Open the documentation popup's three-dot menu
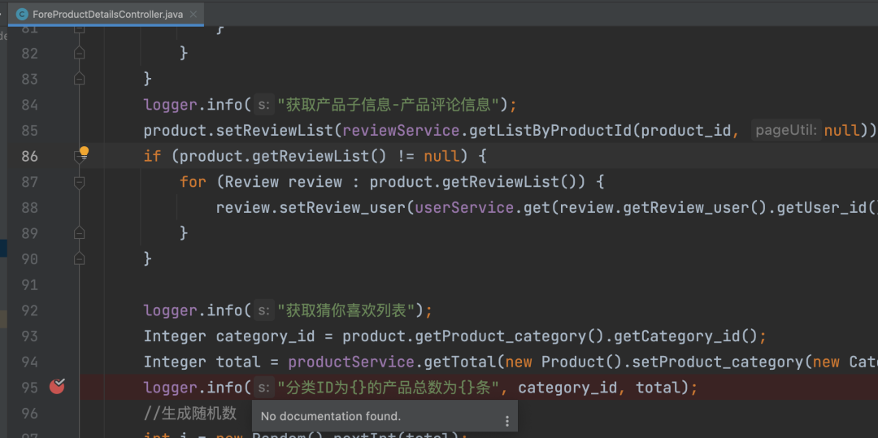The image size is (878, 438). pos(507,421)
